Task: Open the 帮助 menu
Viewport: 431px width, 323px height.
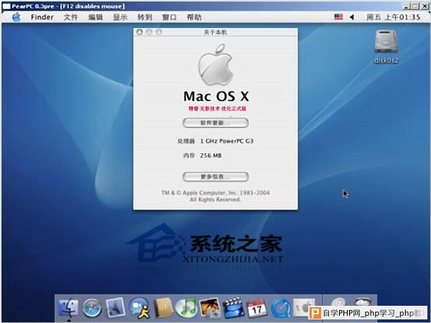Action: [x=194, y=17]
